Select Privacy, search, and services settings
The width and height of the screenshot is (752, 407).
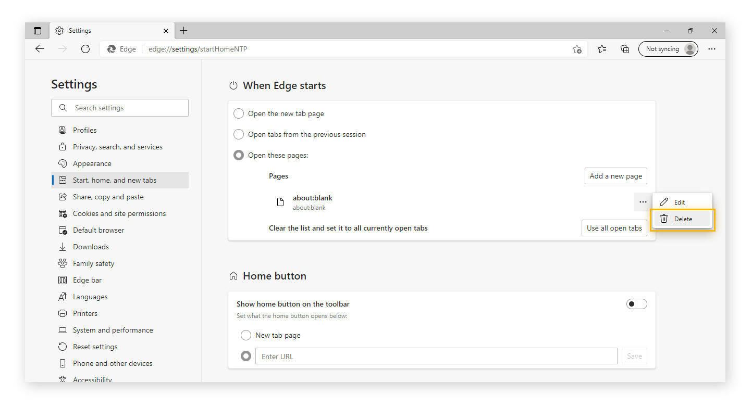pos(117,146)
